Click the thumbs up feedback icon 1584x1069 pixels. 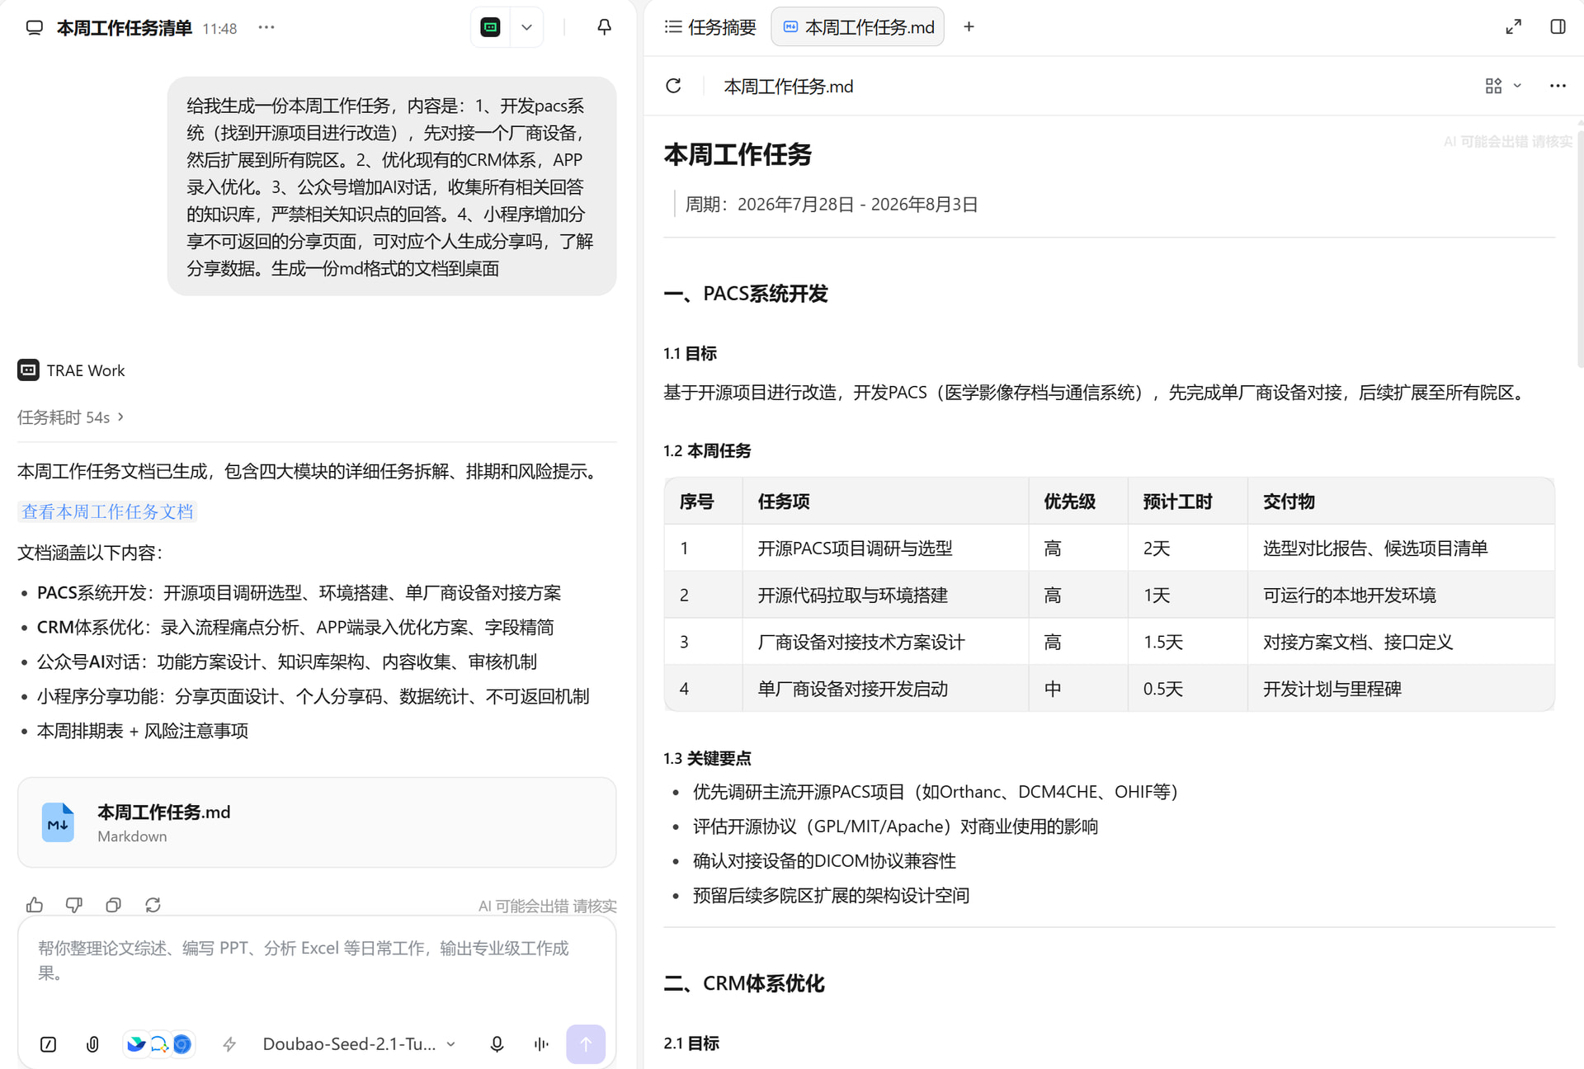pos(35,905)
